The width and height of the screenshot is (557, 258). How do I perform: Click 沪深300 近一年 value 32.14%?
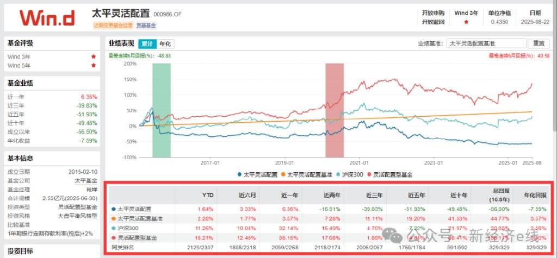[x=289, y=228]
